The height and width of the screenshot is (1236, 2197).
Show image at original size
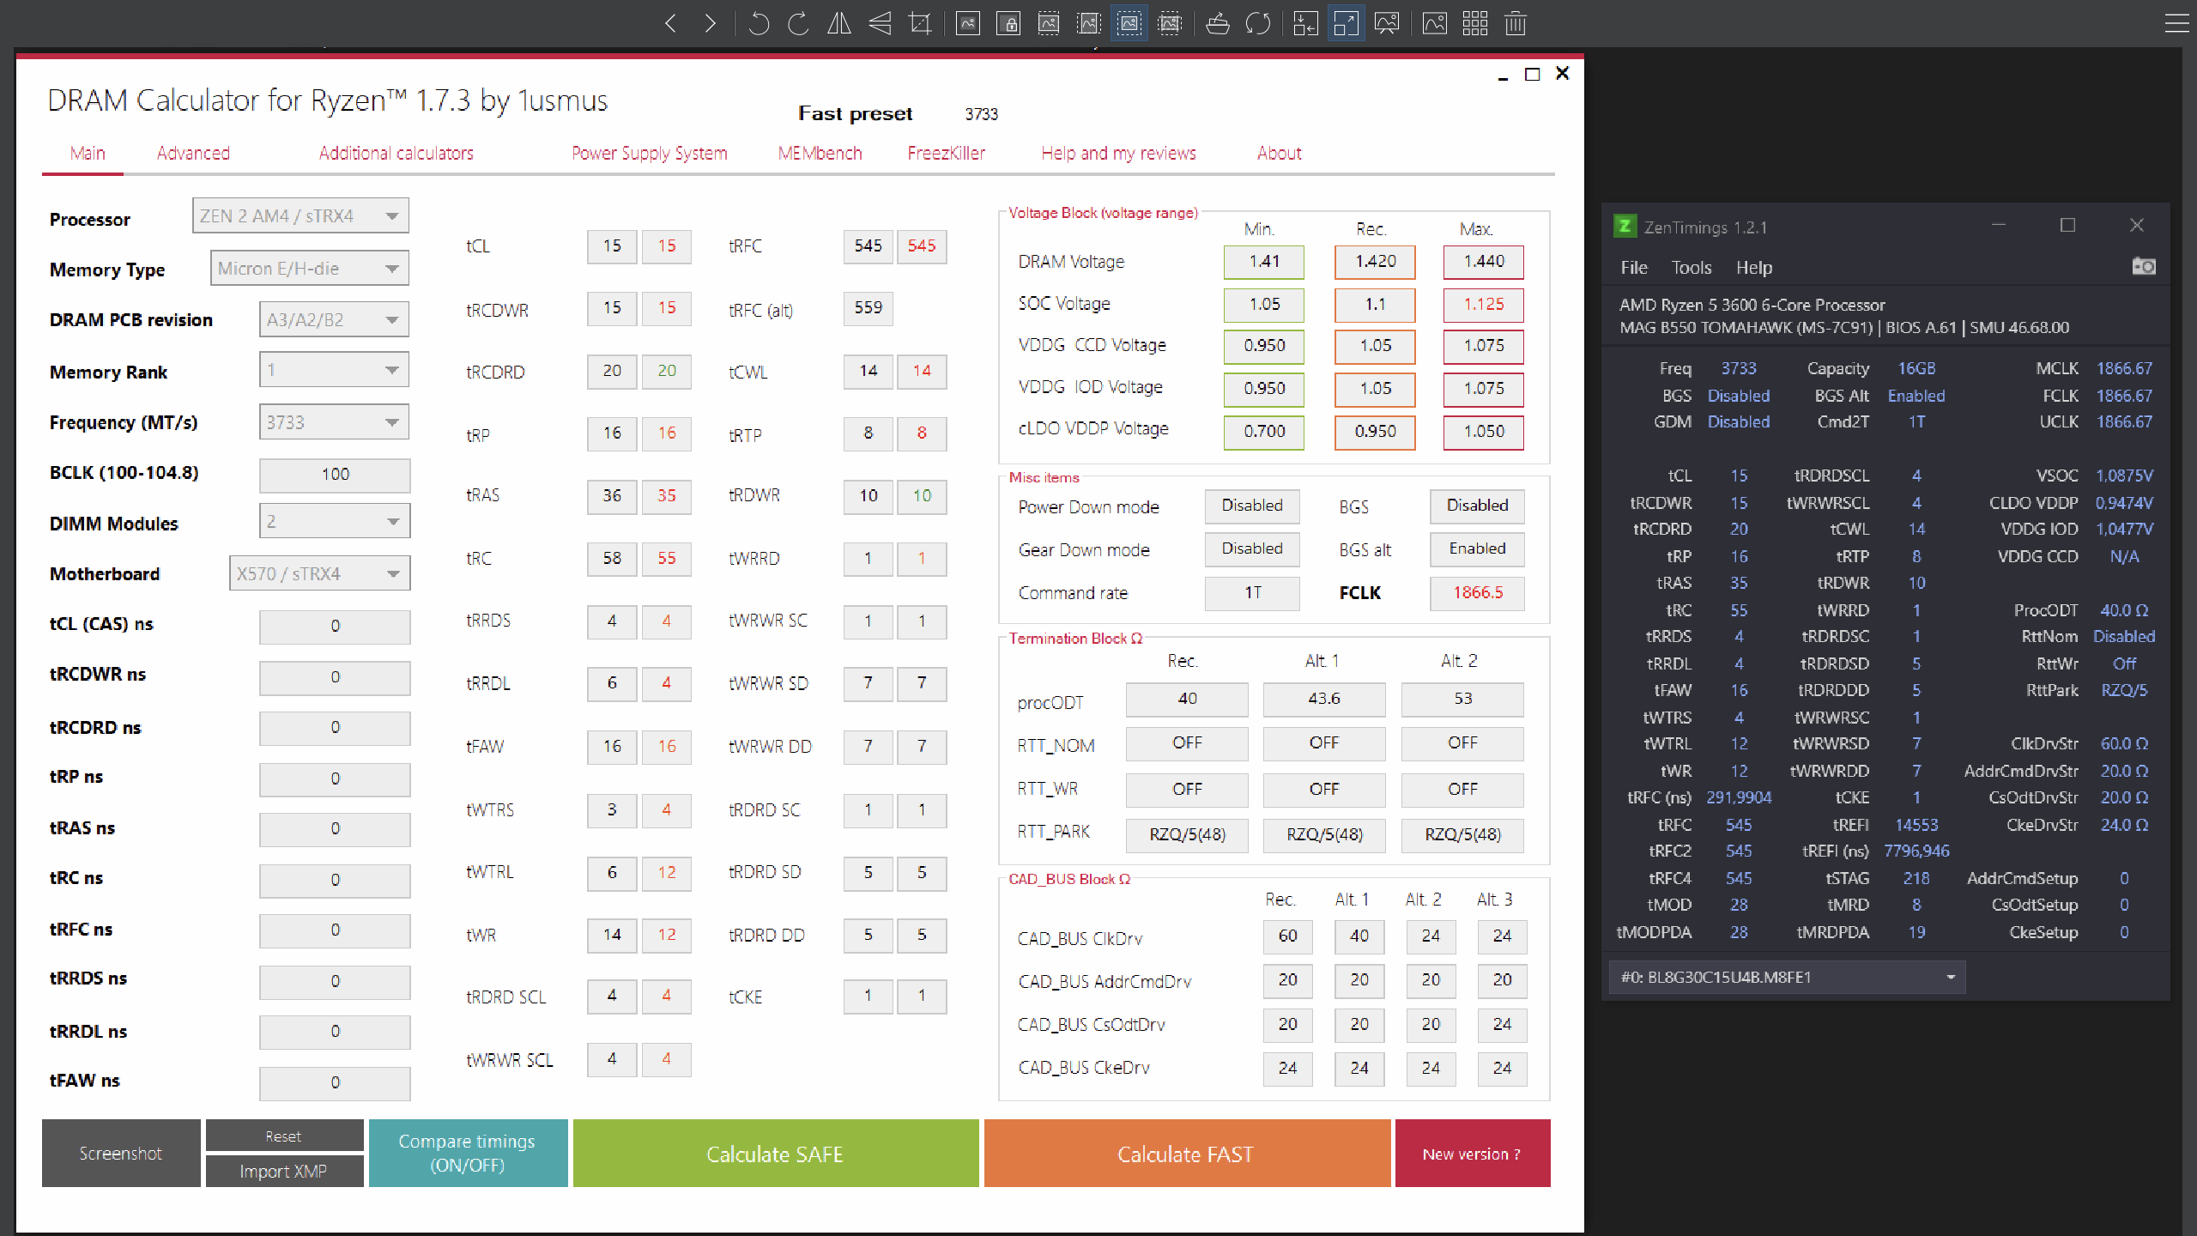[968, 23]
